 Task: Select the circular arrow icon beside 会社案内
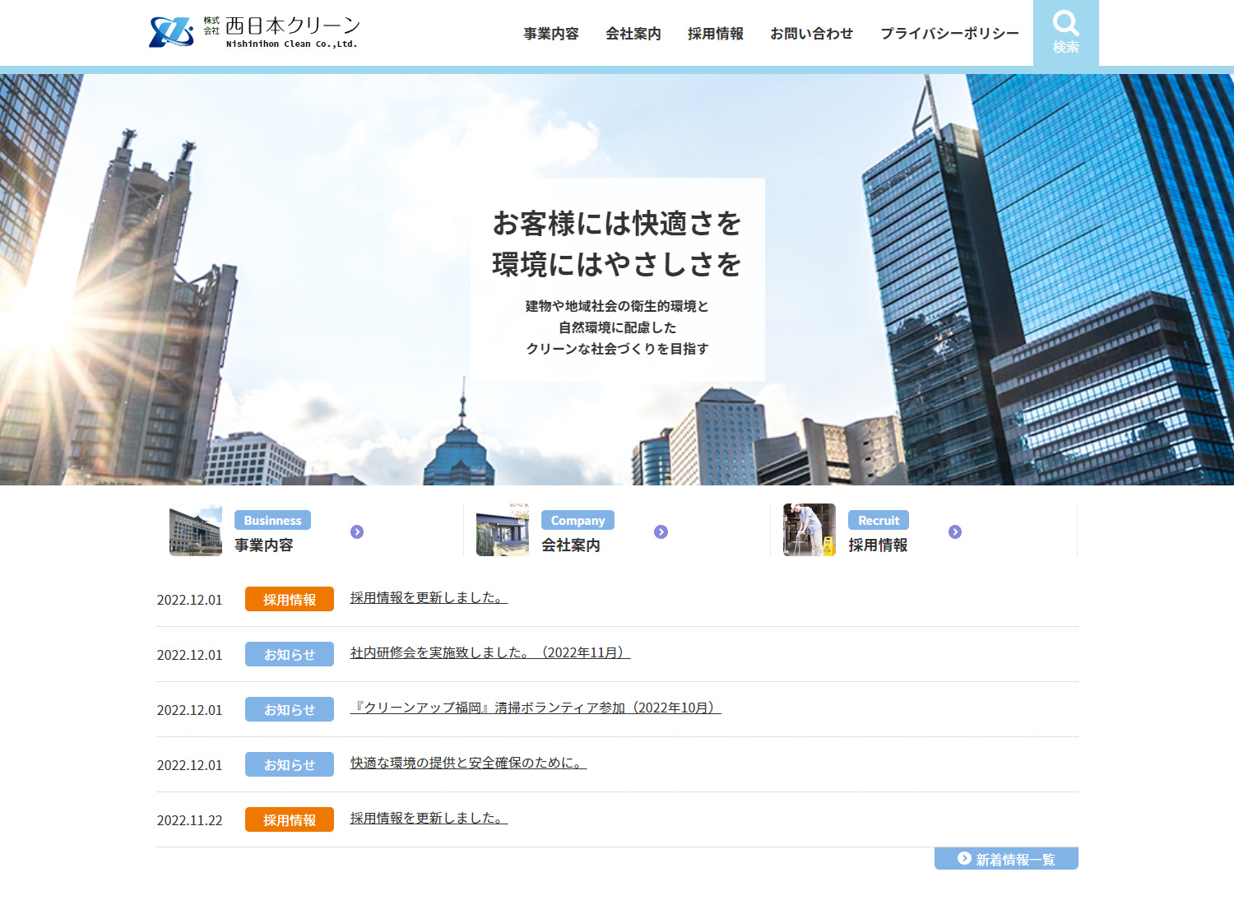(661, 531)
